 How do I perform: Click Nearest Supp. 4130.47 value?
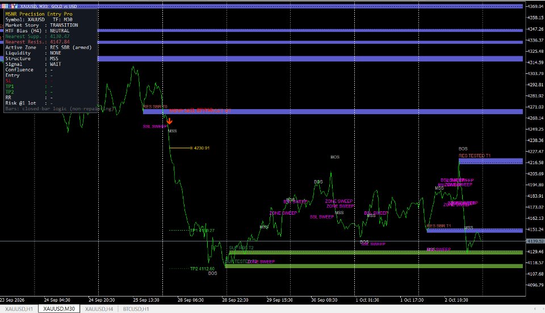(x=60, y=36)
